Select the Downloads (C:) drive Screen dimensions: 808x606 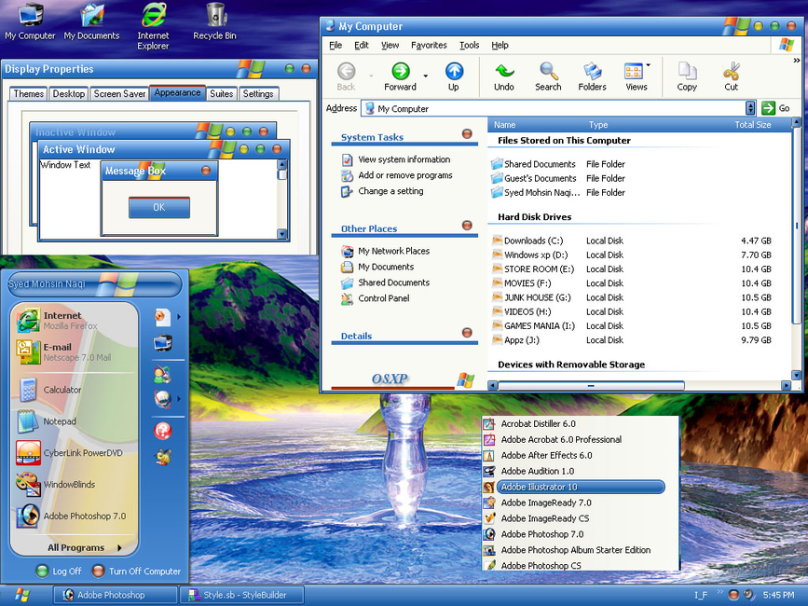tap(533, 241)
